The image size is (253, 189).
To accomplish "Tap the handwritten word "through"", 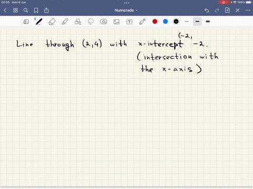I will (60, 45).
